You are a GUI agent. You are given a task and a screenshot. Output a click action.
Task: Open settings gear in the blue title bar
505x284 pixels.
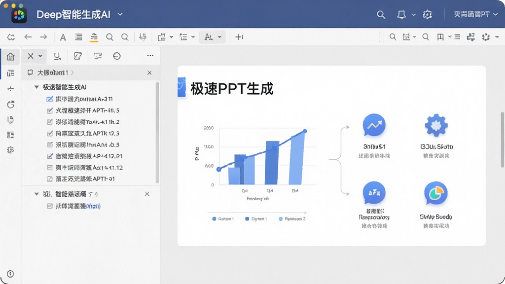click(428, 14)
